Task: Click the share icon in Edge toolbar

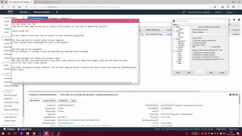Action: [x=234, y=7]
